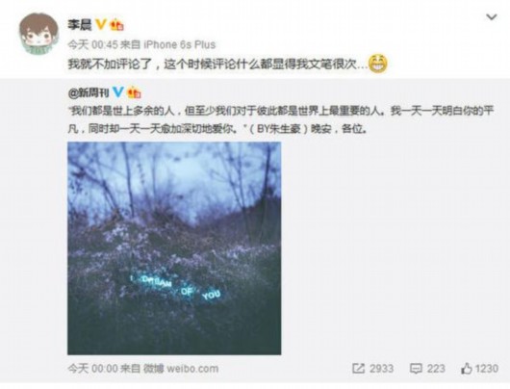
Task: Open the @新周刊 account link
Action: pyautogui.click(x=89, y=93)
